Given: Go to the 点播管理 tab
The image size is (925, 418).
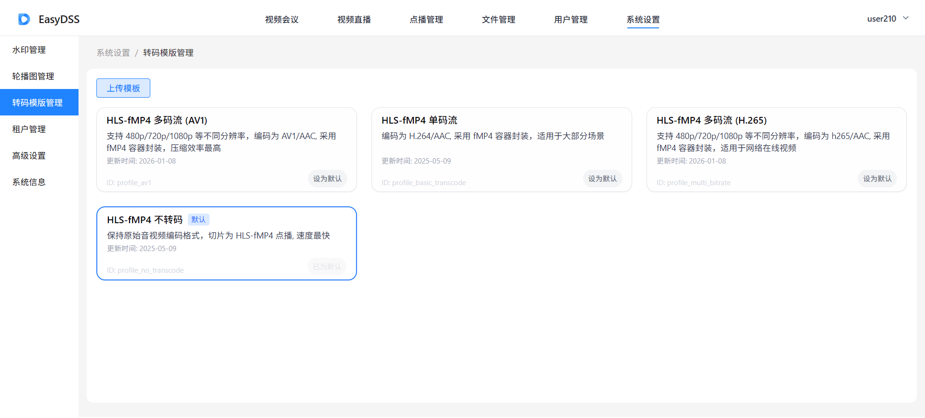Looking at the screenshot, I should [426, 19].
